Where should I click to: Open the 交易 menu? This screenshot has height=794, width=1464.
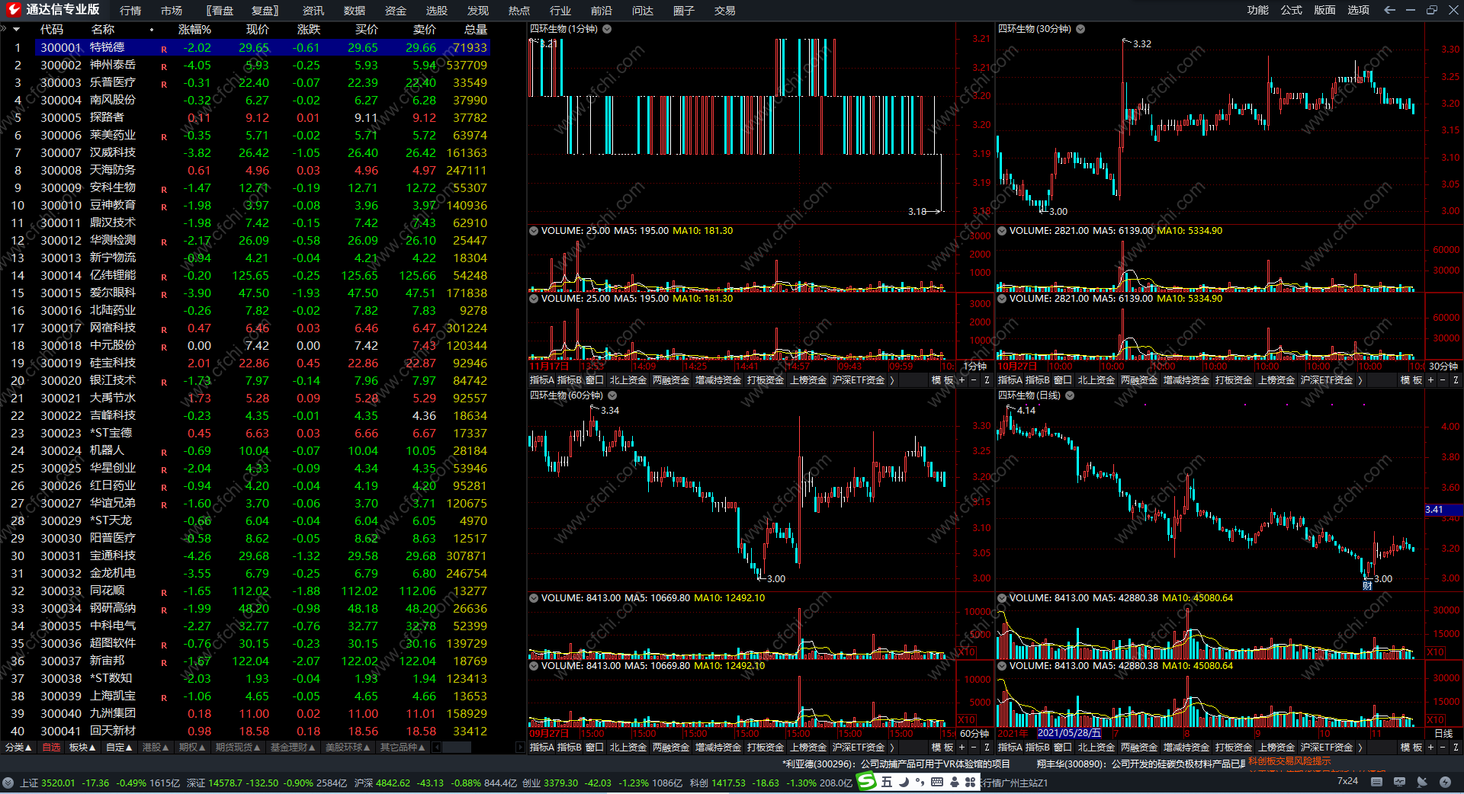coord(725,11)
